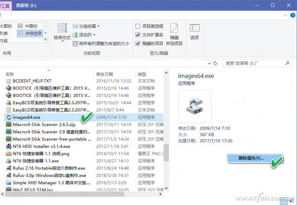Switch to details view icon in status bar

284,202
